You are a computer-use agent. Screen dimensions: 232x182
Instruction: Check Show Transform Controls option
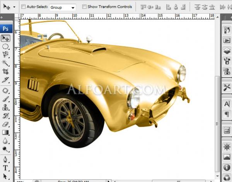(85, 7)
